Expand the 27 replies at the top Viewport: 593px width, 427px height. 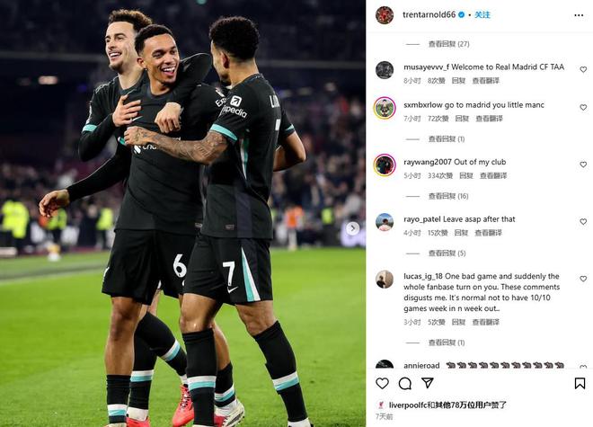pos(448,44)
